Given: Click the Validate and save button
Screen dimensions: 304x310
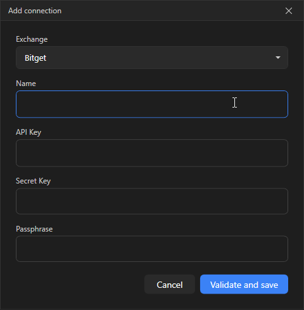Looking at the screenshot, I should (x=244, y=284).
